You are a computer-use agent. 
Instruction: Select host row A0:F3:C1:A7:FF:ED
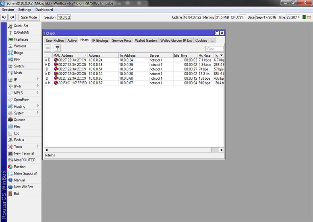coord(134,83)
